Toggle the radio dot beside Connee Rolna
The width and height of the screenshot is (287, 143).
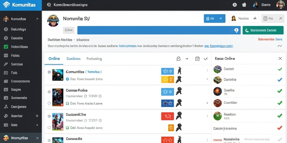coord(49,92)
